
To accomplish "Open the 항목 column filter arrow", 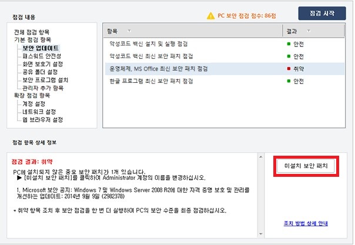I will coord(129,31).
